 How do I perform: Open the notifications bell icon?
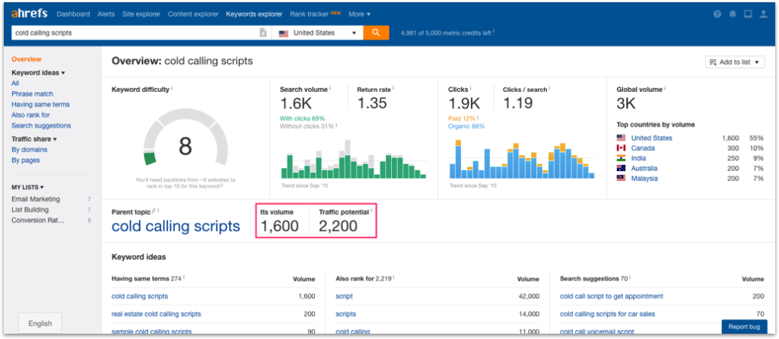pos(733,14)
